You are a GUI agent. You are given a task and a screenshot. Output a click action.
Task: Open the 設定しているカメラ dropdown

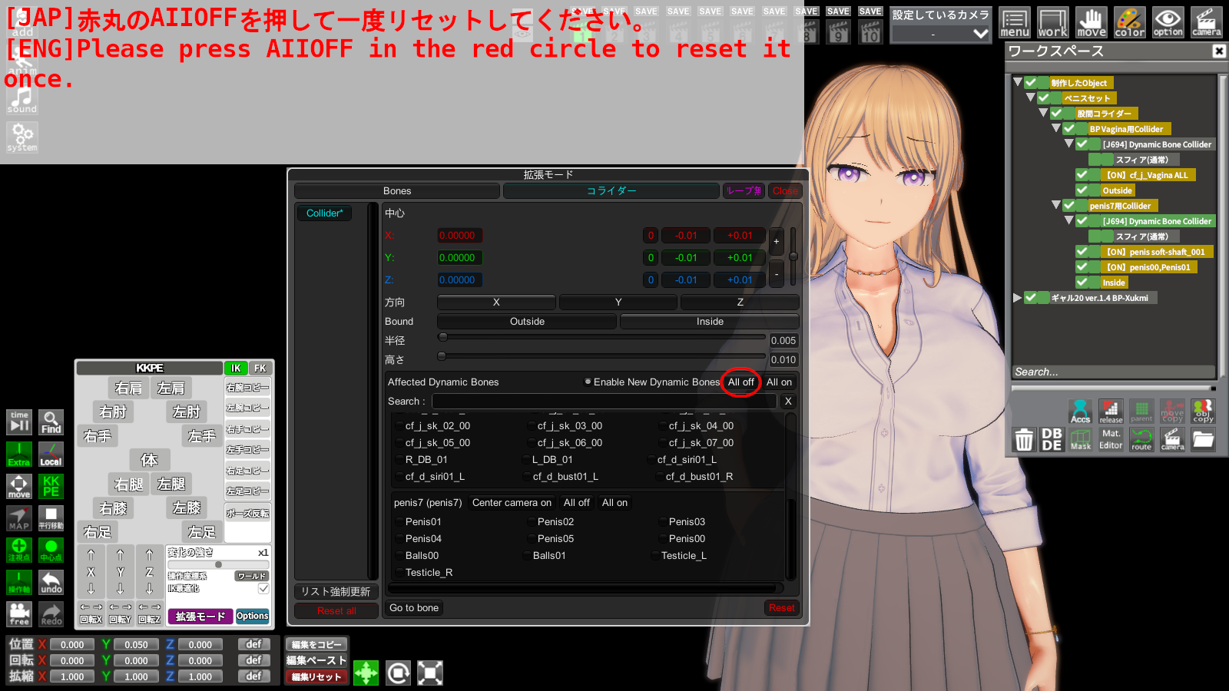point(940,33)
